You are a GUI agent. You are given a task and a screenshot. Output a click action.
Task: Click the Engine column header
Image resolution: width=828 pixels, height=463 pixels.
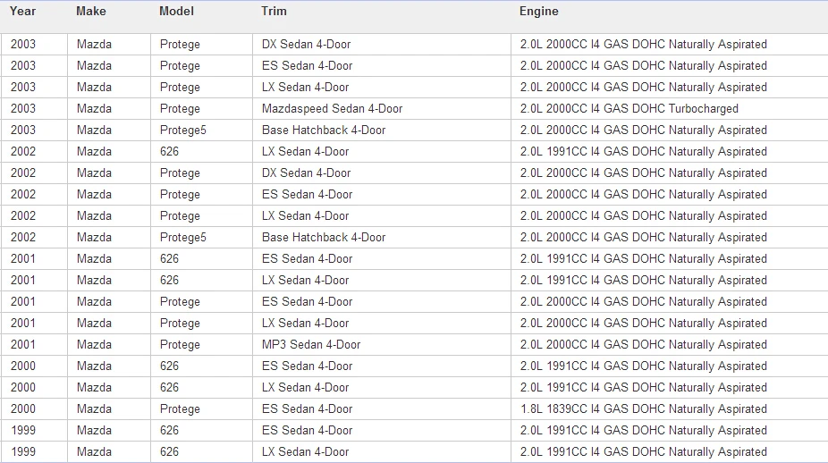538,12
